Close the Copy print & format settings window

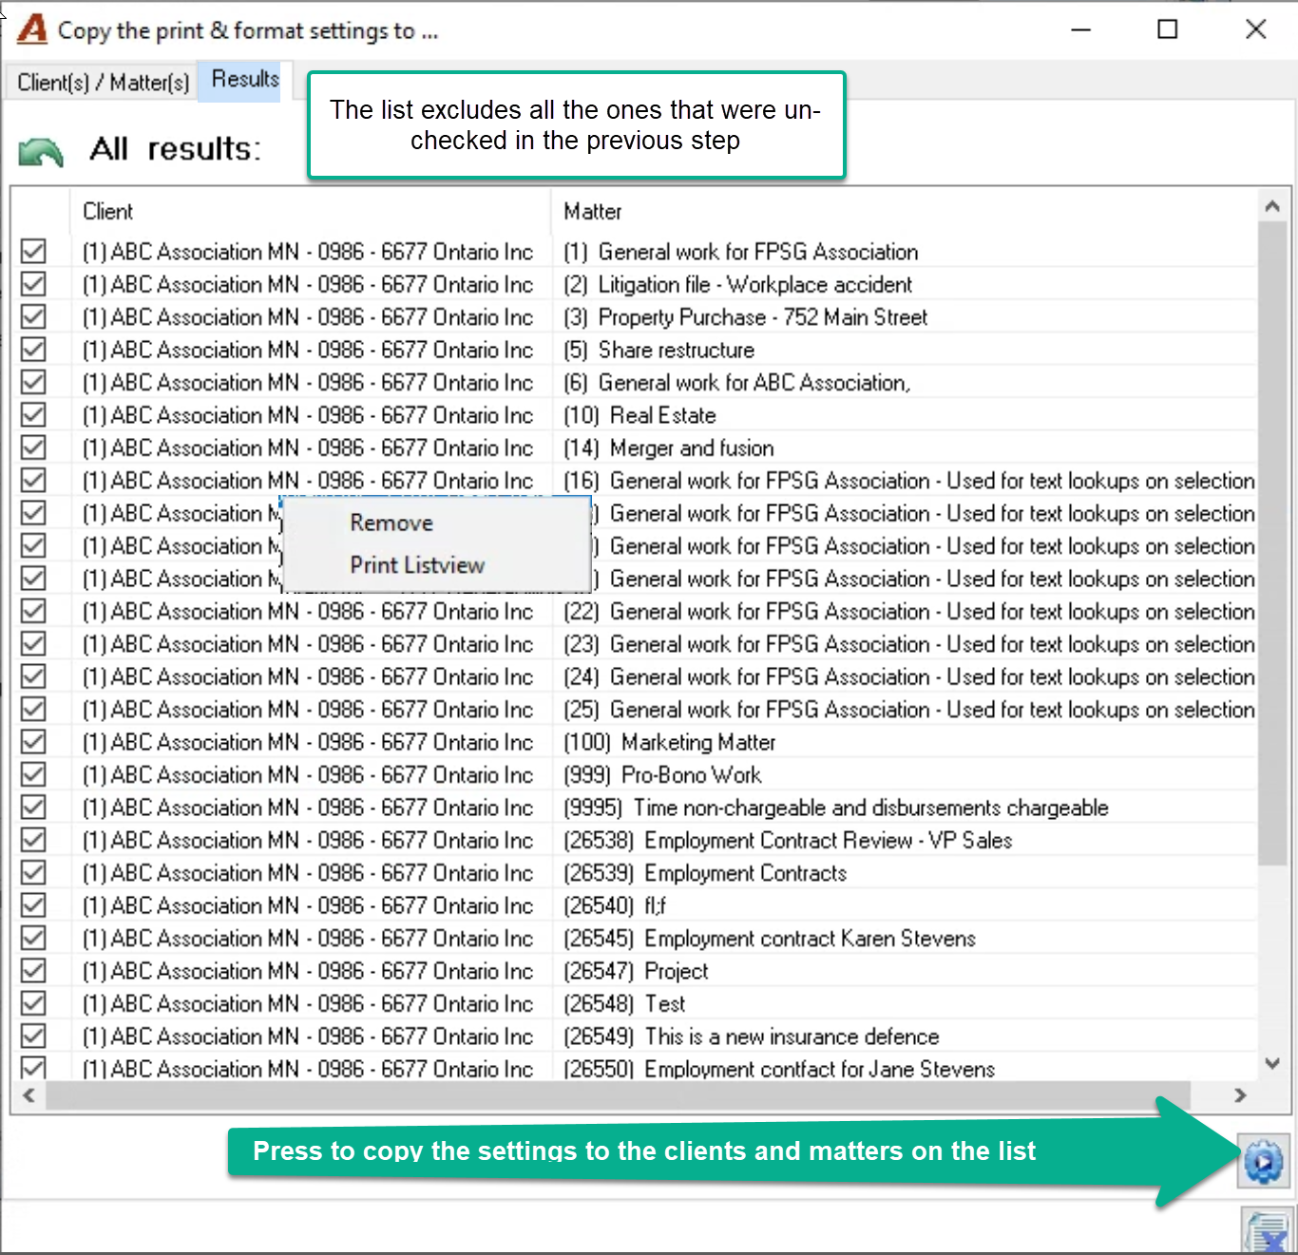coord(1255,29)
